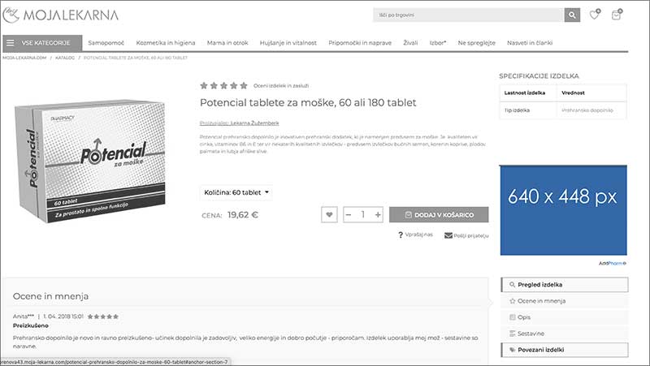Increase quantity with plus button
Viewport: 650px width, 366px height.
378,214
